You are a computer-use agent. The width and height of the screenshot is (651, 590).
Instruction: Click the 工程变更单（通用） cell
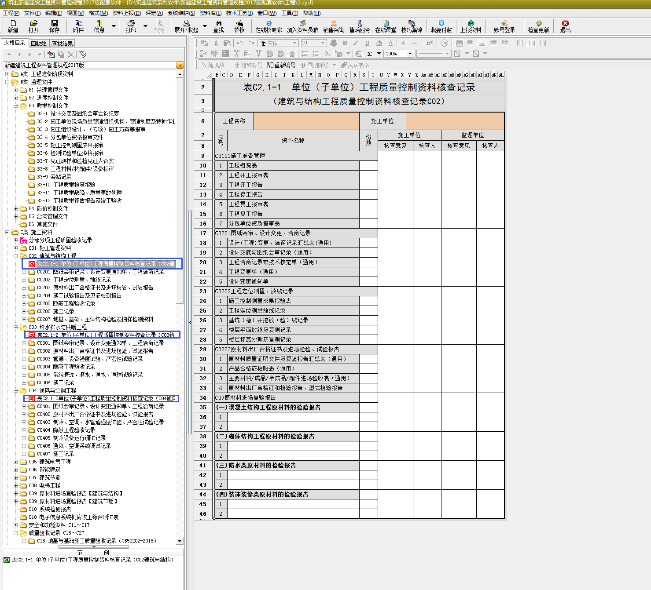(293, 272)
